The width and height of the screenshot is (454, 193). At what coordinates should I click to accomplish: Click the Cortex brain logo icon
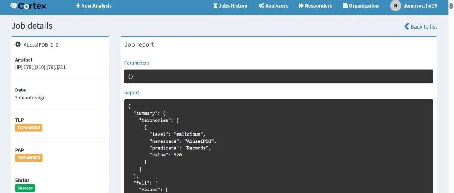click(13, 6)
